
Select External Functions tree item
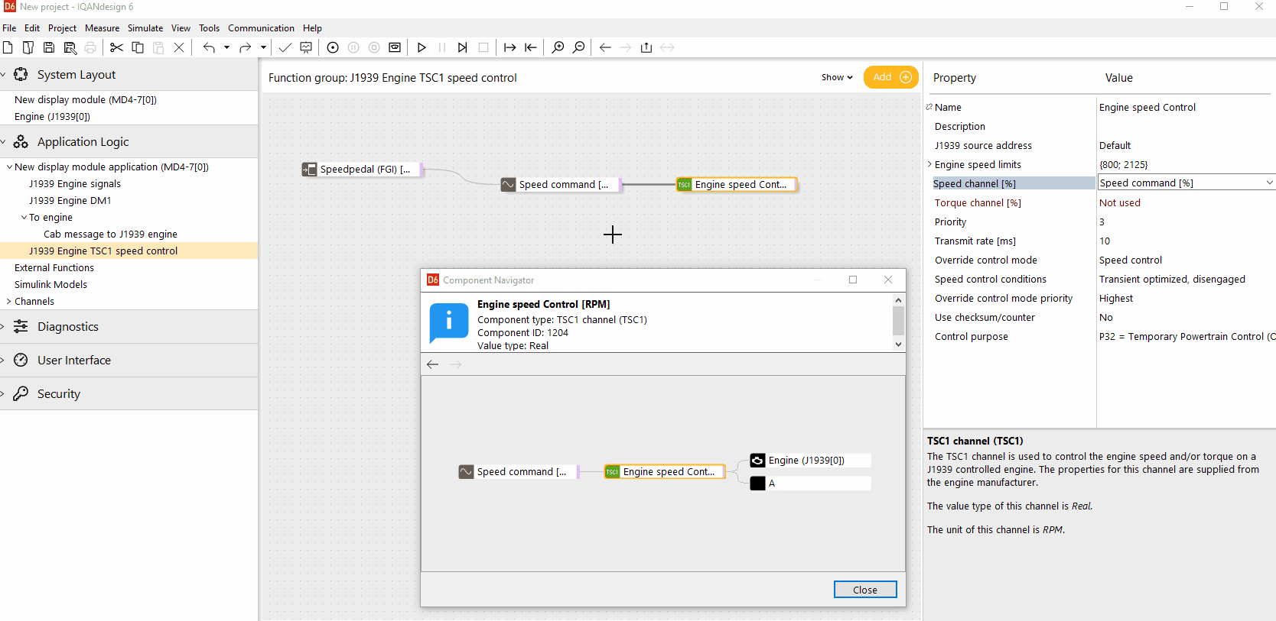[54, 267]
